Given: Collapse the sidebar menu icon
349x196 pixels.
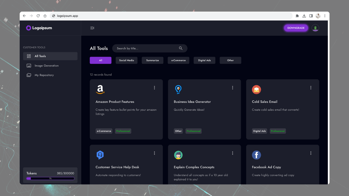Looking at the screenshot, I should pos(92,28).
